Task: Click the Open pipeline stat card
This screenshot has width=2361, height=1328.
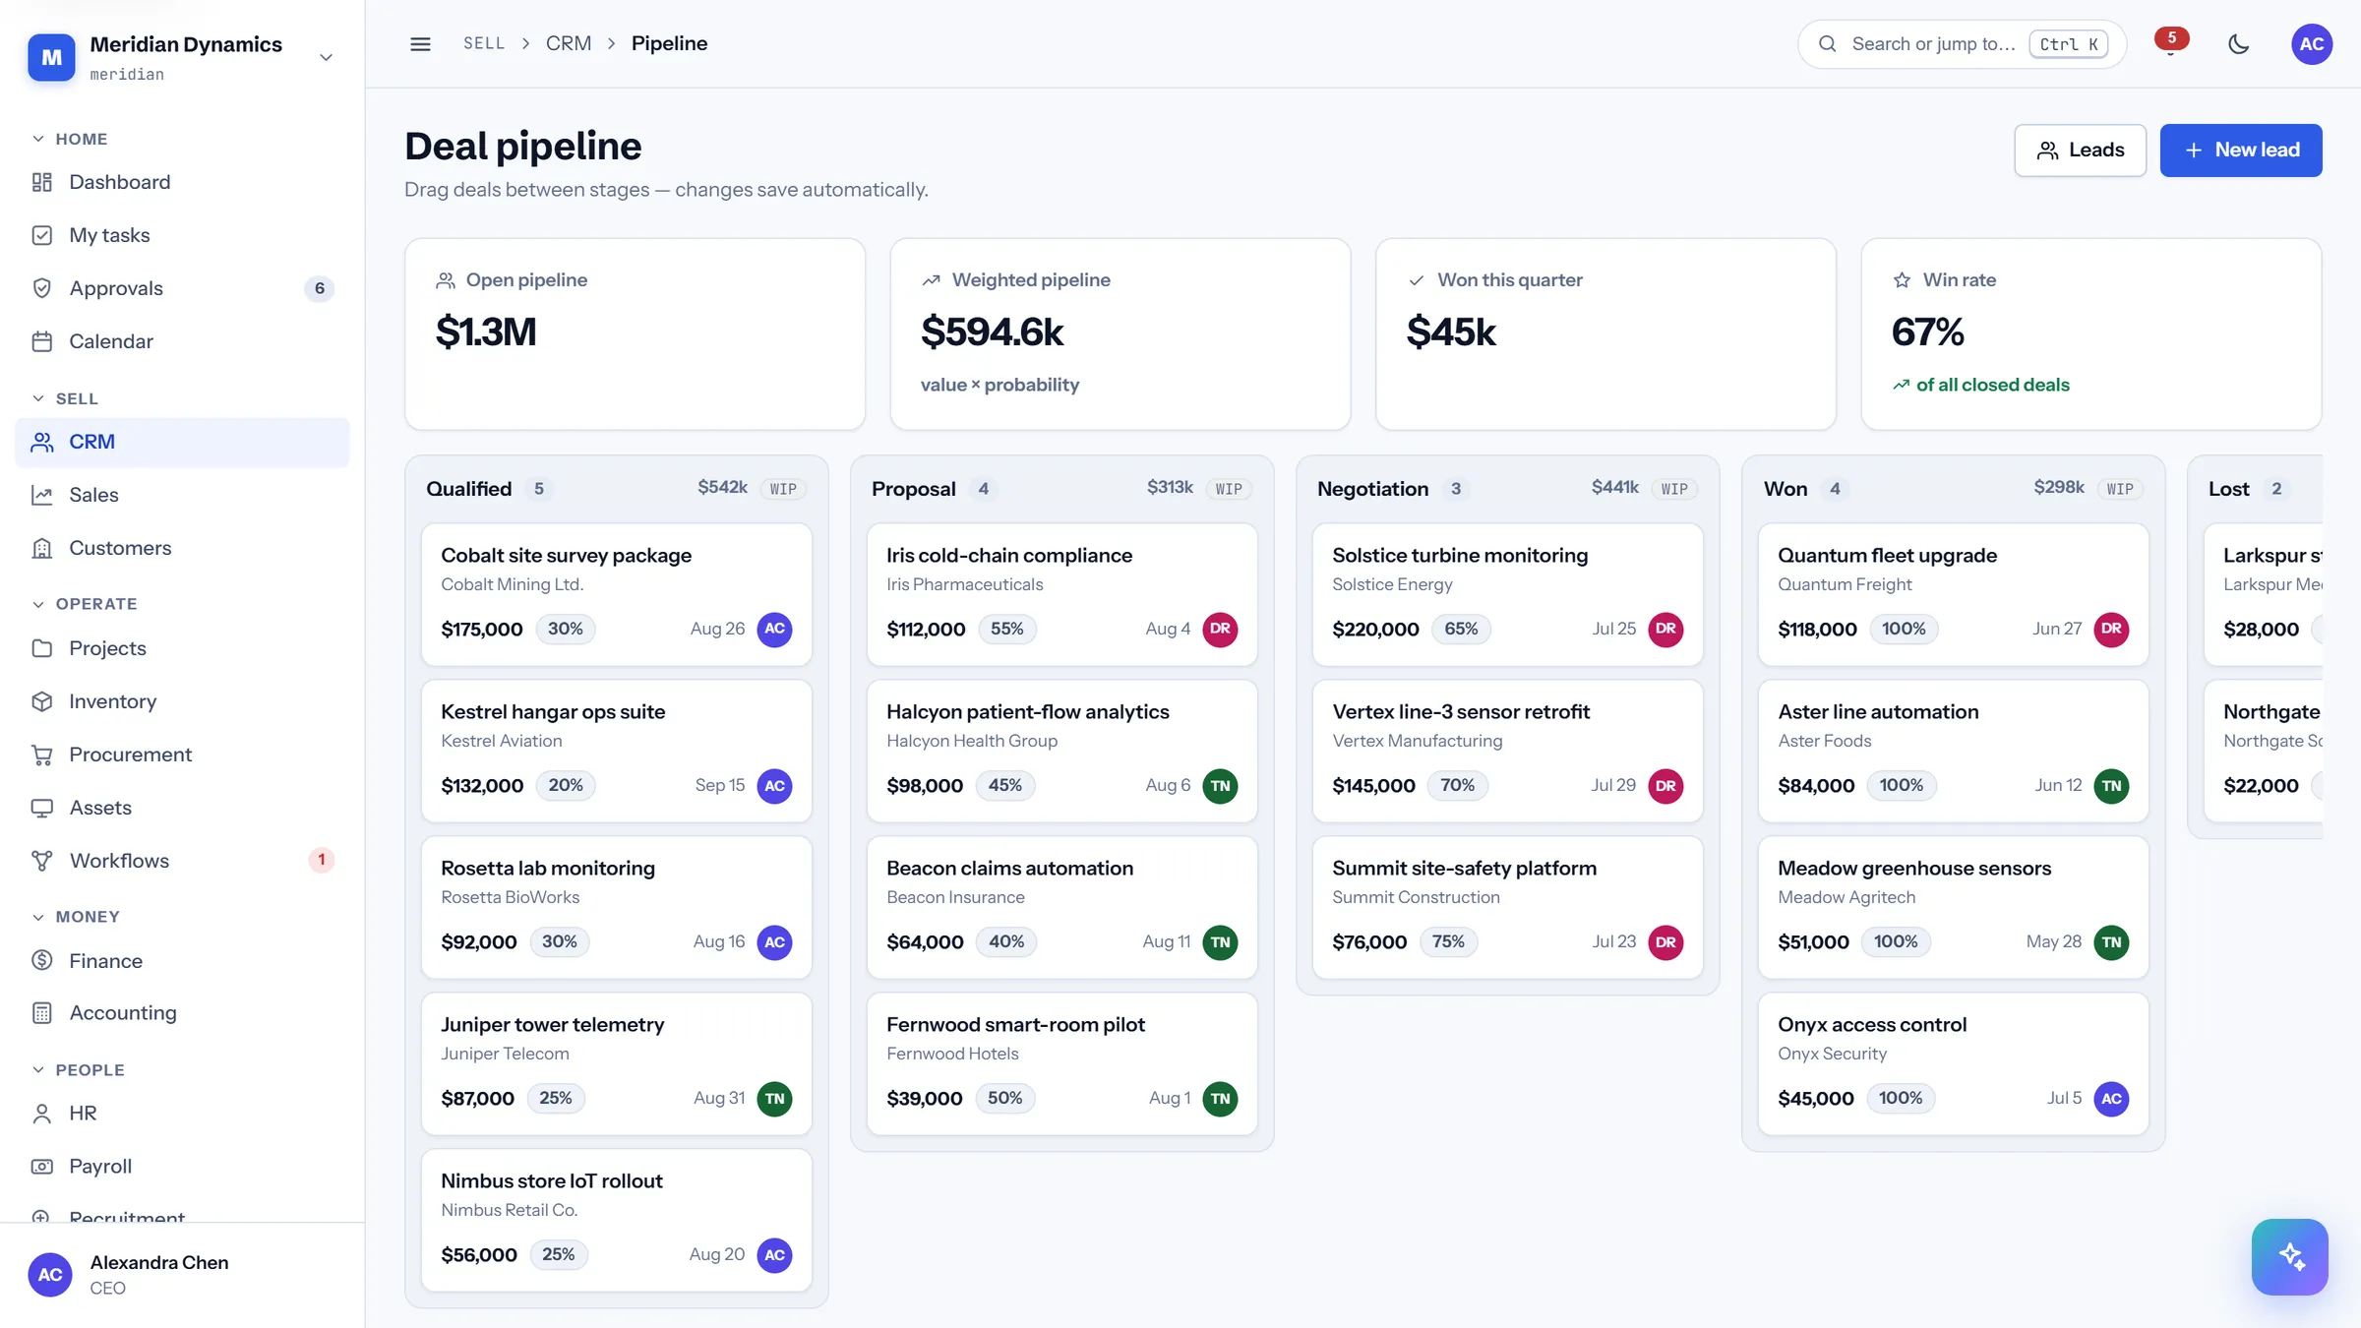Action: tap(635, 333)
